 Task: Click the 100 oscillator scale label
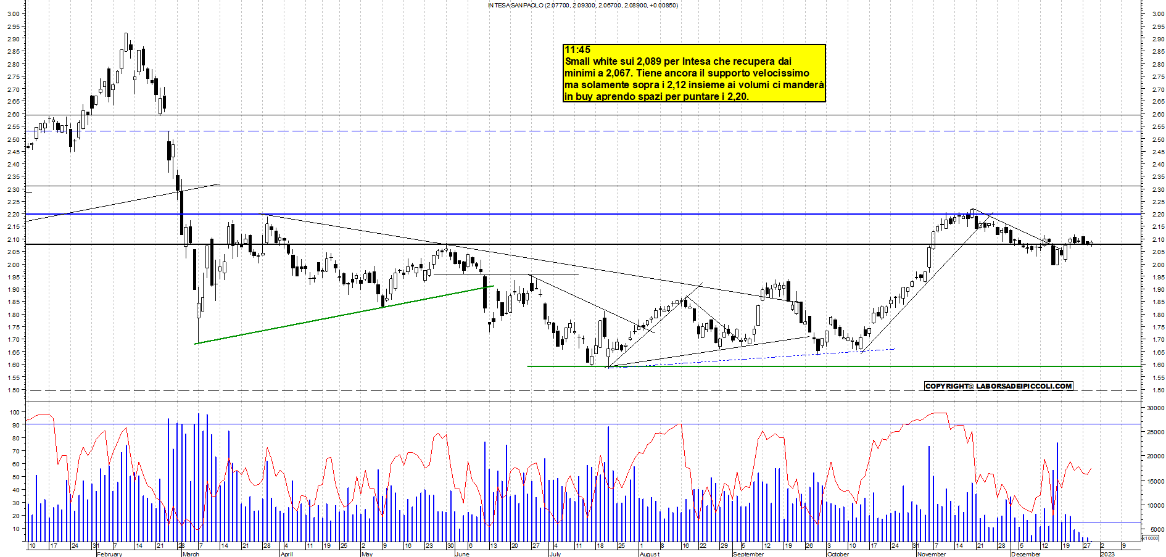pyautogui.click(x=14, y=413)
